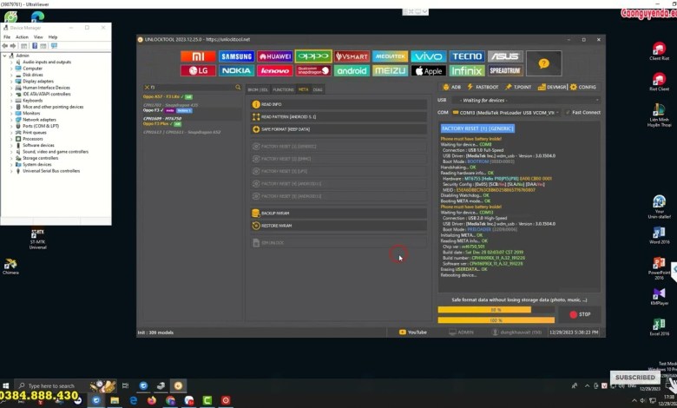Choose the Samsung brand tile
The width and height of the screenshot is (677, 408).
point(237,56)
